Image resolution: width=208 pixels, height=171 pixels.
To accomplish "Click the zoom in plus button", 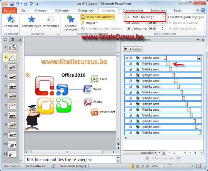I will coord(192,166).
